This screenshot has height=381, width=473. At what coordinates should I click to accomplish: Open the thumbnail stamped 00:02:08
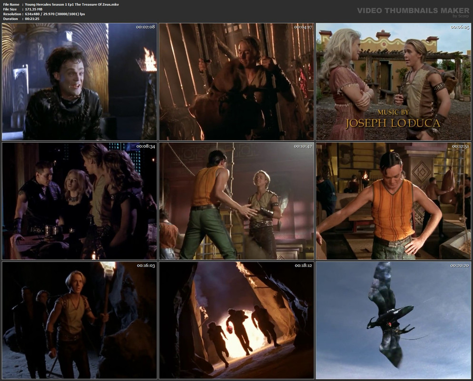79,82
